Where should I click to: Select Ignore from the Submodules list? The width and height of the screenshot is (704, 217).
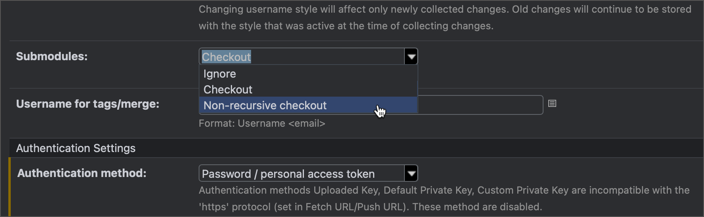pyautogui.click(x=220, y=74)
